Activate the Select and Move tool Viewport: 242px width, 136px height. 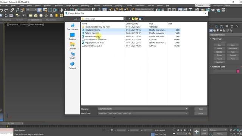(x=61, y=10)
